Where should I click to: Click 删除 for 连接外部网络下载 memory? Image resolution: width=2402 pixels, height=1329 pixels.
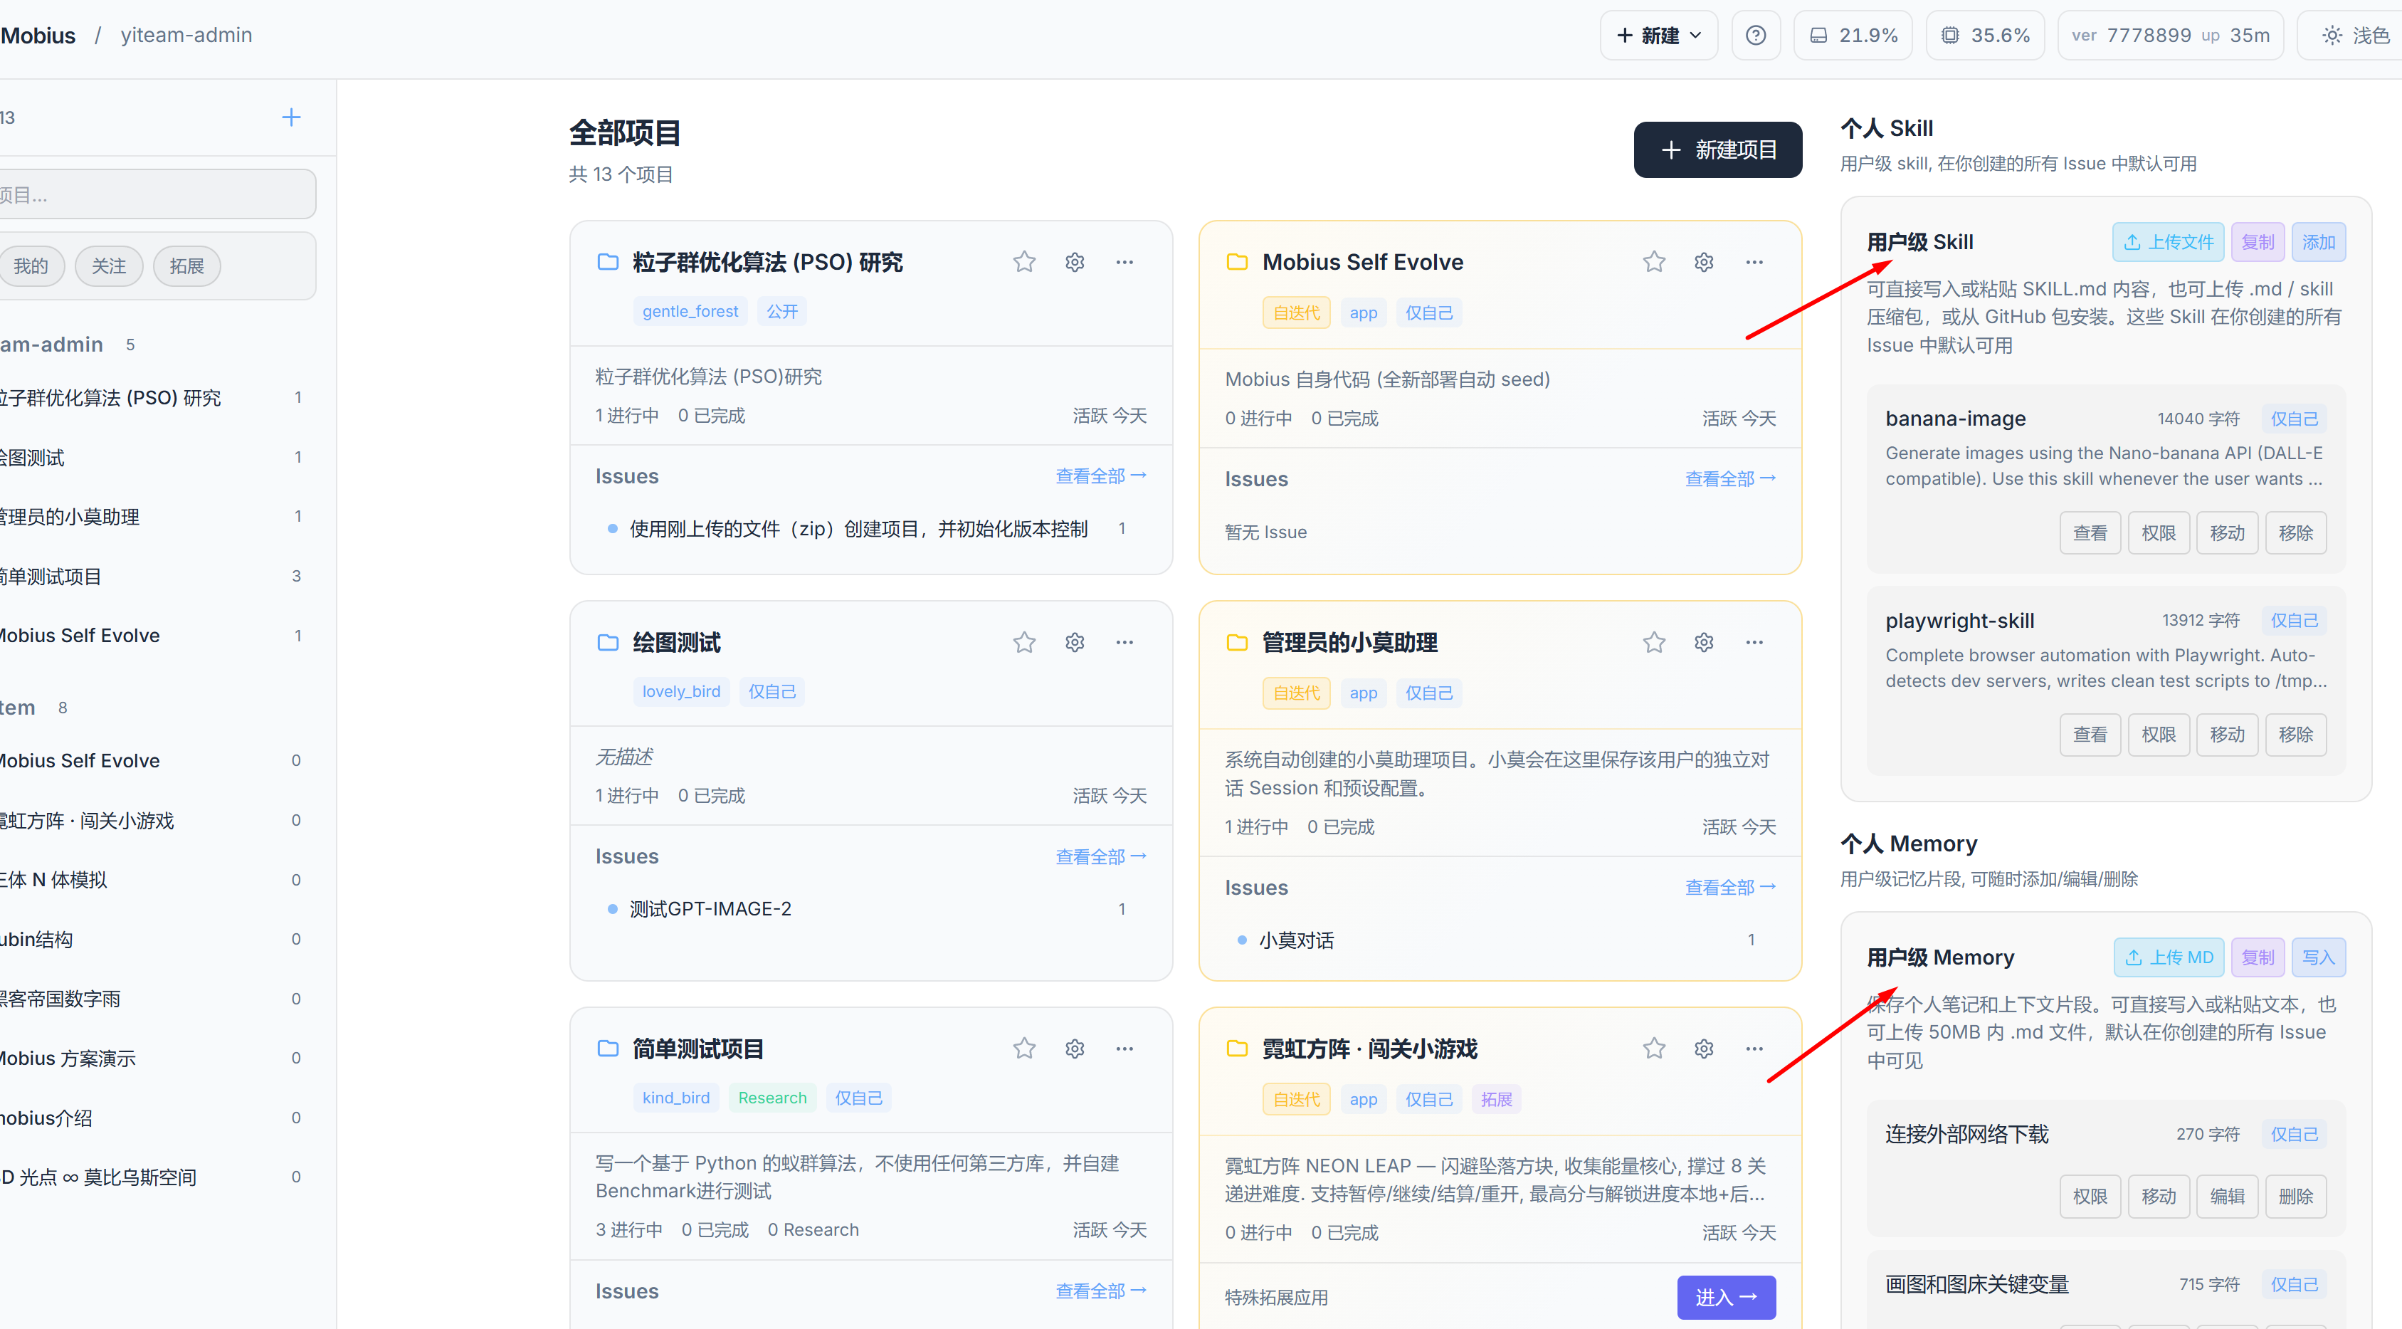click(2296, 1197)
